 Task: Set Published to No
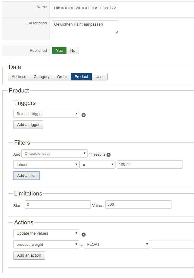click(73, 51)
